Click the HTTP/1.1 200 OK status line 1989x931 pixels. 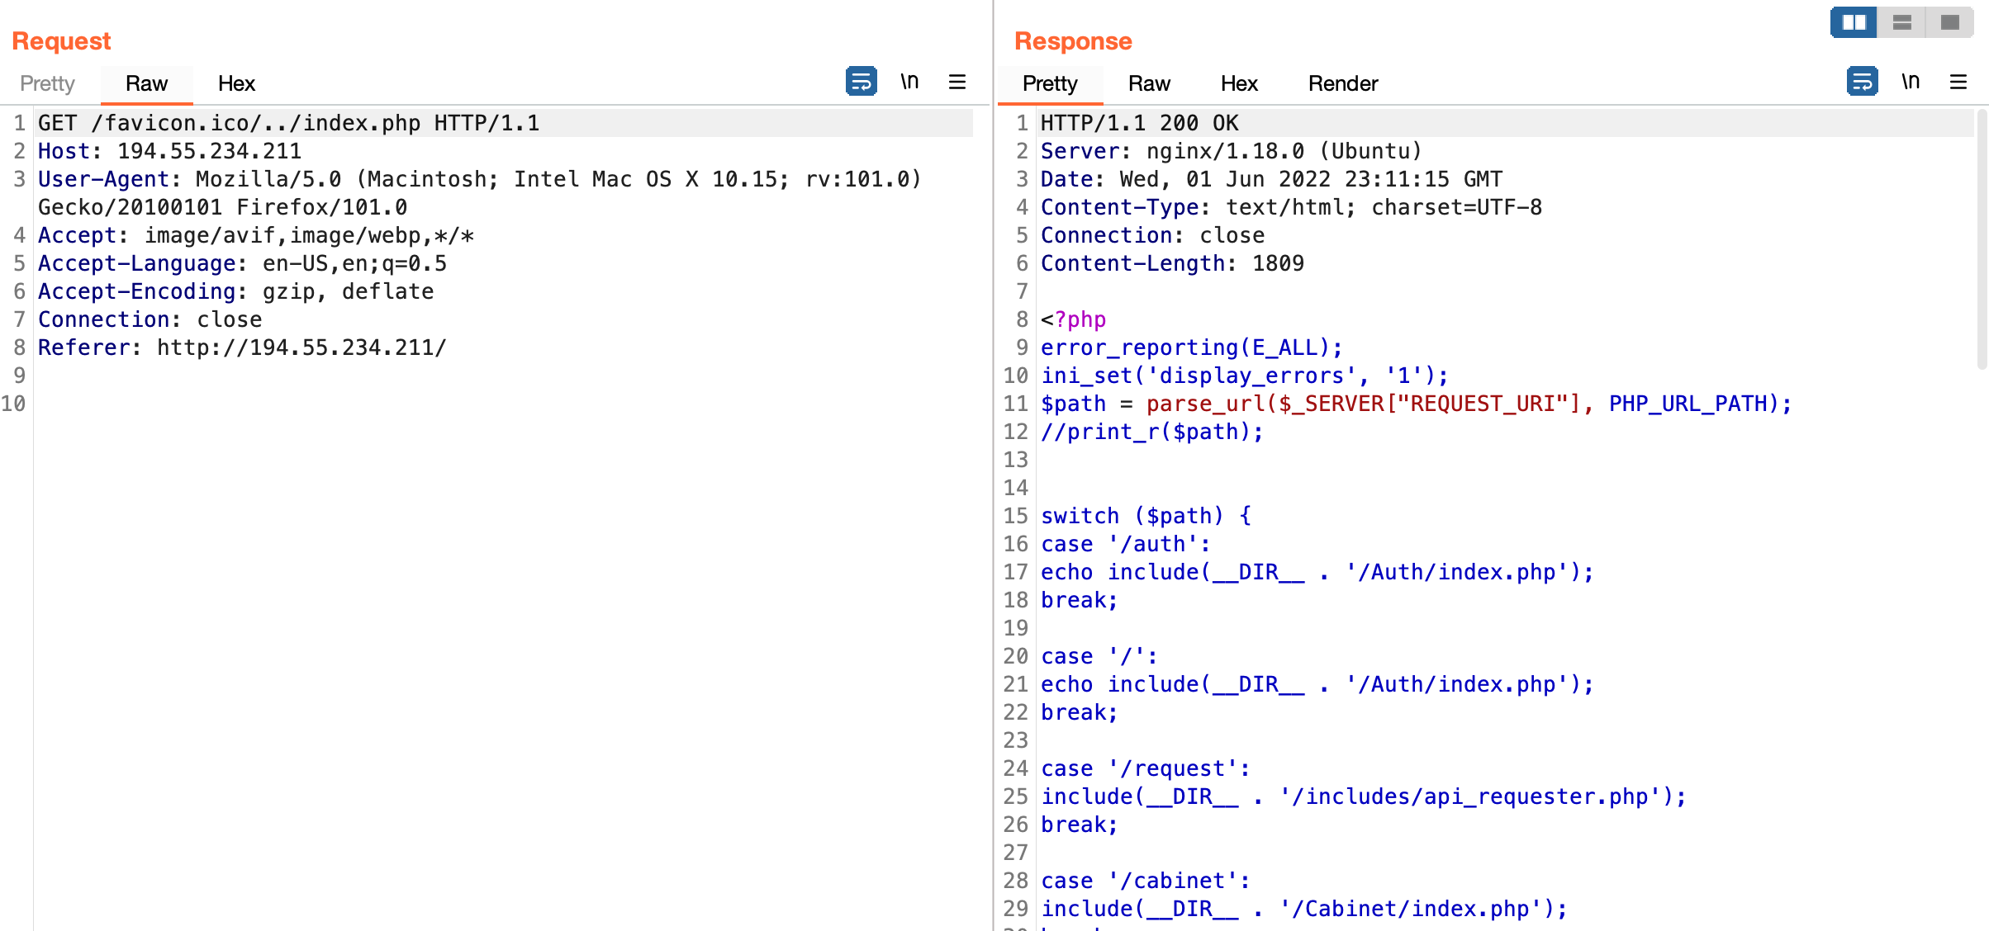[x=1139, y=123]
